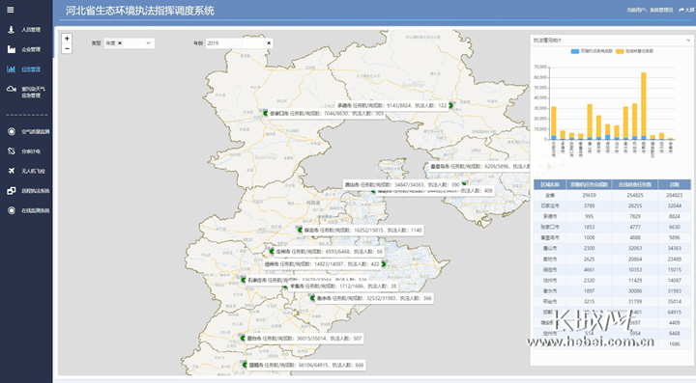Click the 远程执法系统 overlapping squares icon
Viewport: 696px width, 383px height.
pyautogui.click(x=11, y=191)
